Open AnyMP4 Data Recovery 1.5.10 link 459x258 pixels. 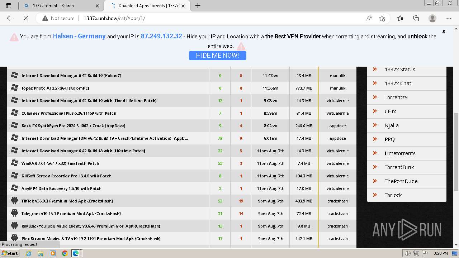(x=61, y=188)
